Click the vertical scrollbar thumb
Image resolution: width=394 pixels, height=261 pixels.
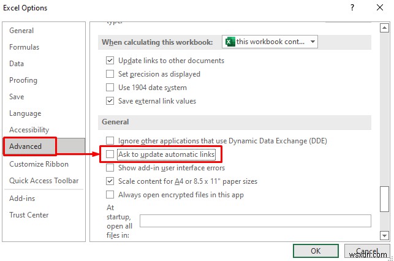pyautogui.click(x=384, y=199)
